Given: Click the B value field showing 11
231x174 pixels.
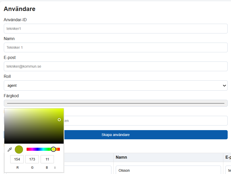Looking at the screenshot, I should pos(47,159).
